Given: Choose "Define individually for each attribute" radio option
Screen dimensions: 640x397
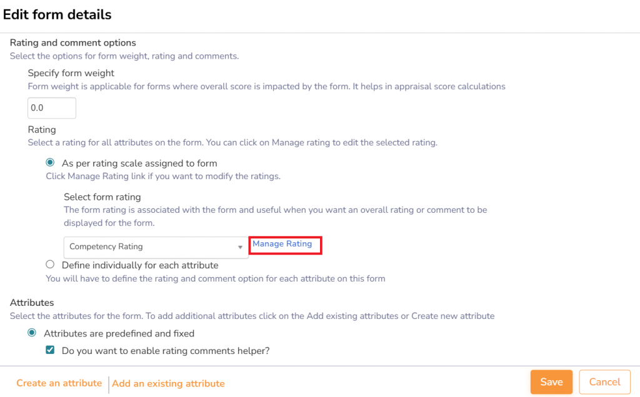Looking at the screenshot, I should coord(51,265).
